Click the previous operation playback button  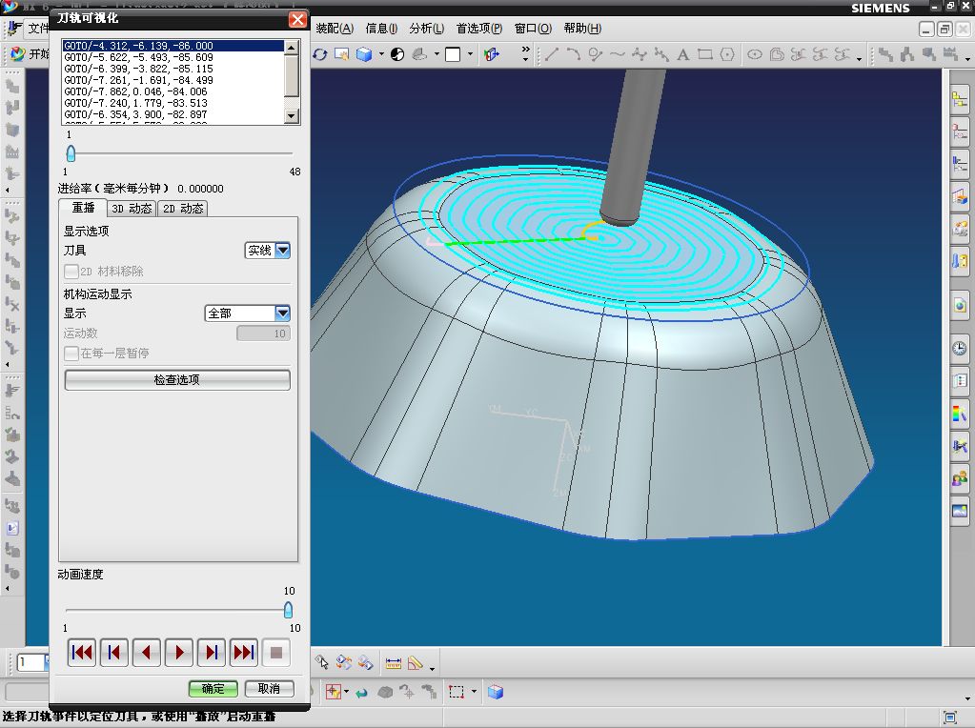(113, 652)
